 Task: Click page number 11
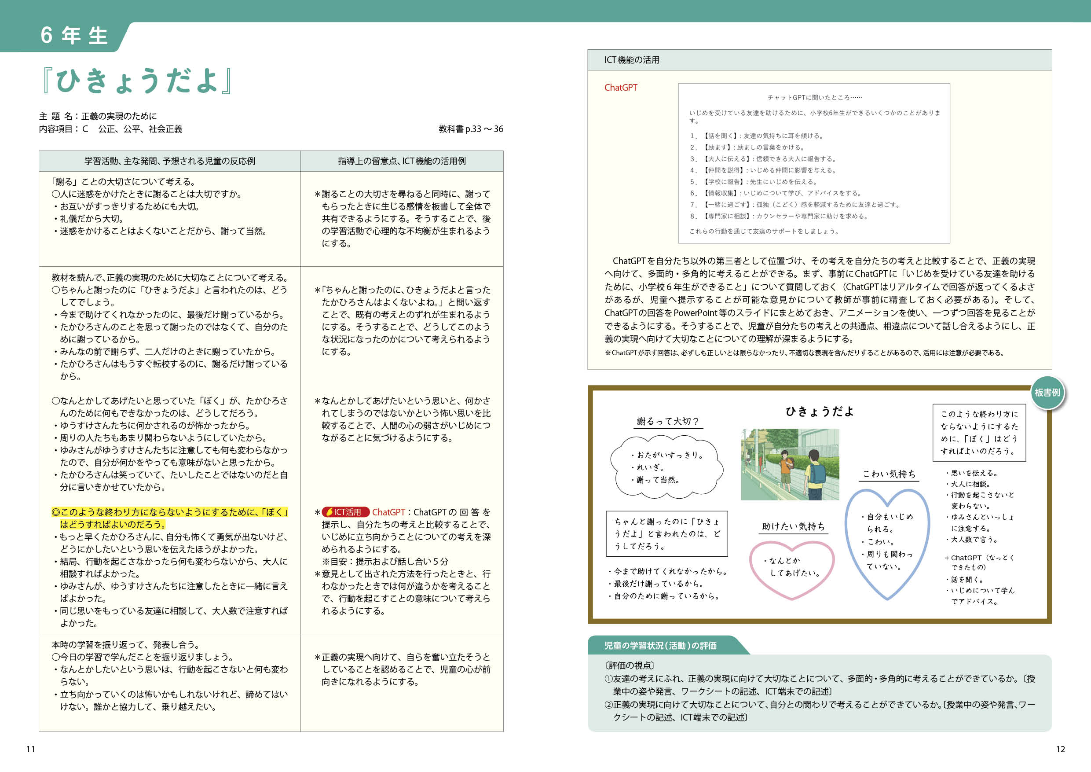(x=30, y=750)
